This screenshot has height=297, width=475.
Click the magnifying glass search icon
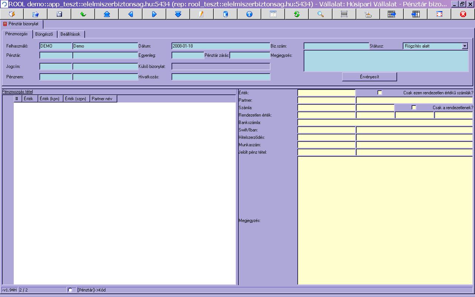(321, 14)
